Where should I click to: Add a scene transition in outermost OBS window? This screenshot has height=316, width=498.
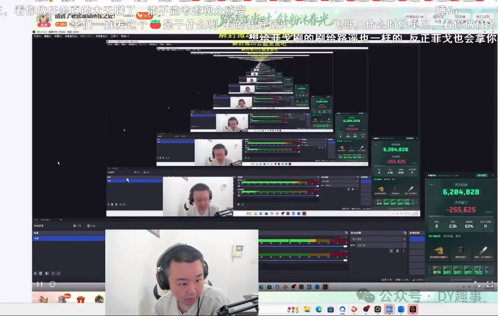(391, 251)
